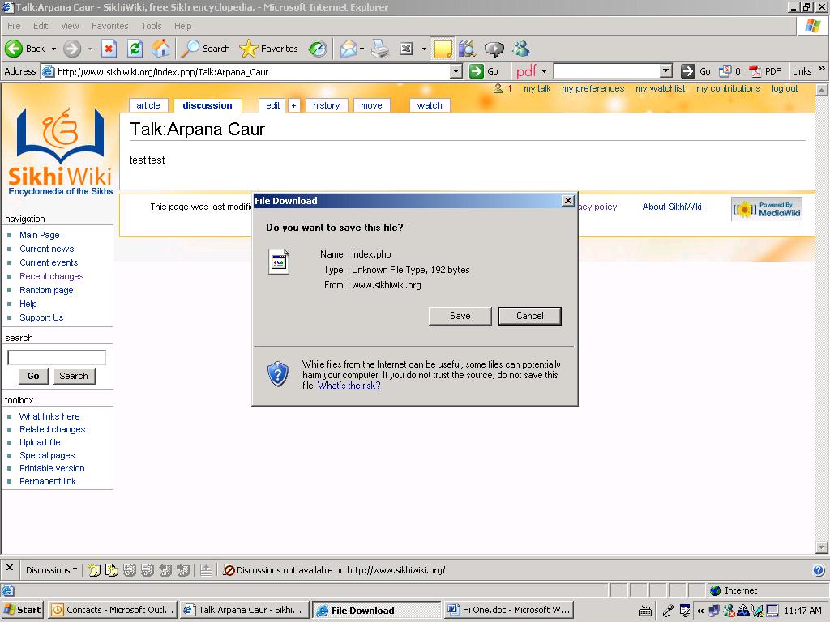This screenshot has height=622, width=830.
Task: Click the SikhiWiki logo image
Action: [60, 151]
